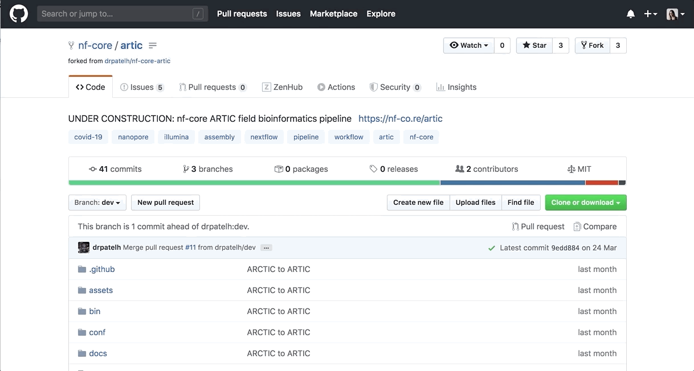Show language breakdown via the green bar
Image resolution: width=694 pixels, height=371 pixels.
pyautogui.click(x=254, y=183)
